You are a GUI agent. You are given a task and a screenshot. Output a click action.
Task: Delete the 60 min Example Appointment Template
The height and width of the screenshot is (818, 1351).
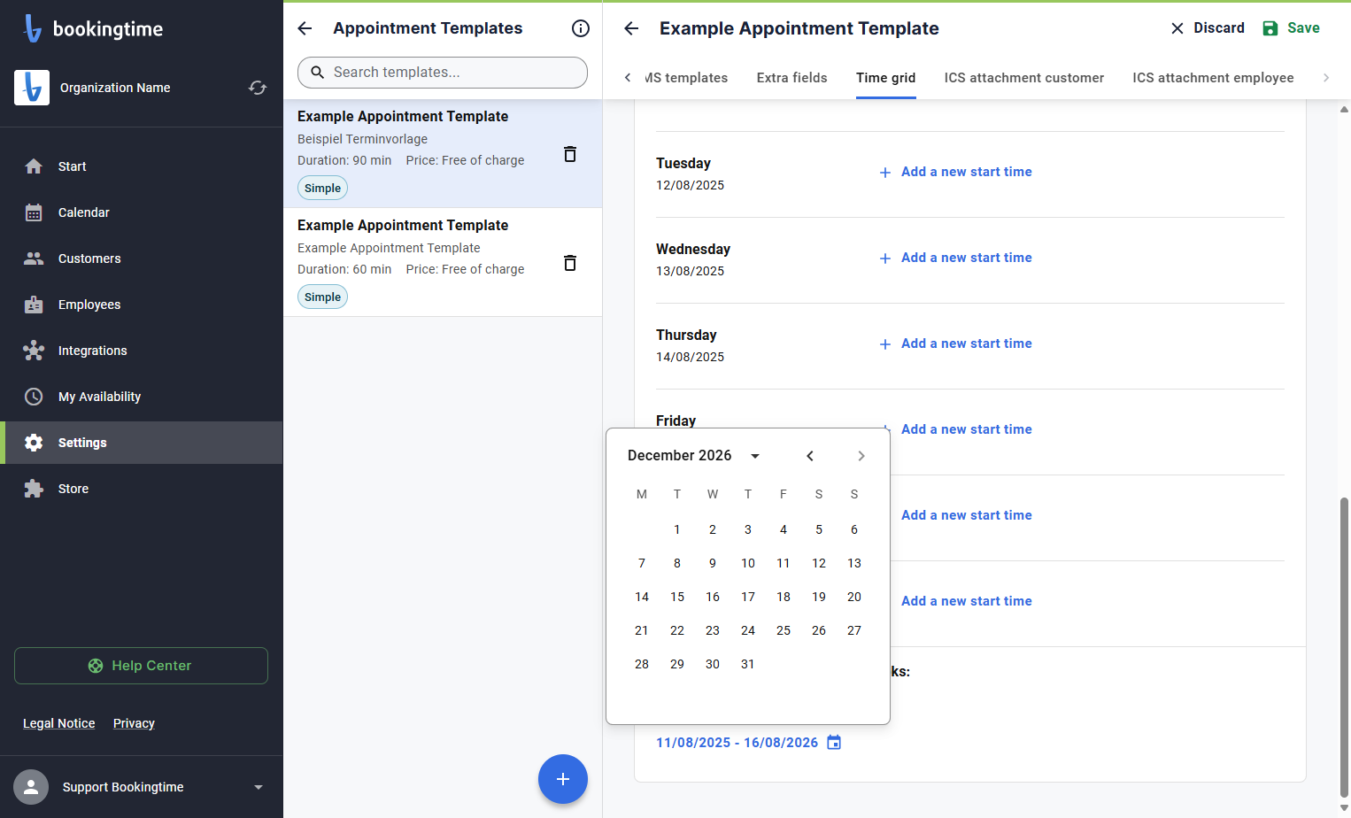[x=570, y=263]
